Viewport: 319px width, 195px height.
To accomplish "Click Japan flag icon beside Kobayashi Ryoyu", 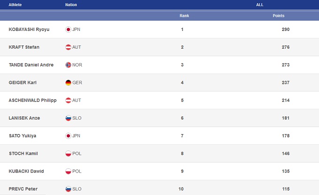I will click(x=68, y=30).
